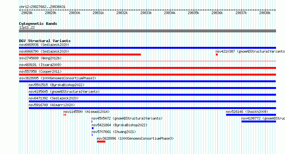Click the red bar under nsv6466790
This screenshot has width=285, height=154.
(80, 55)
